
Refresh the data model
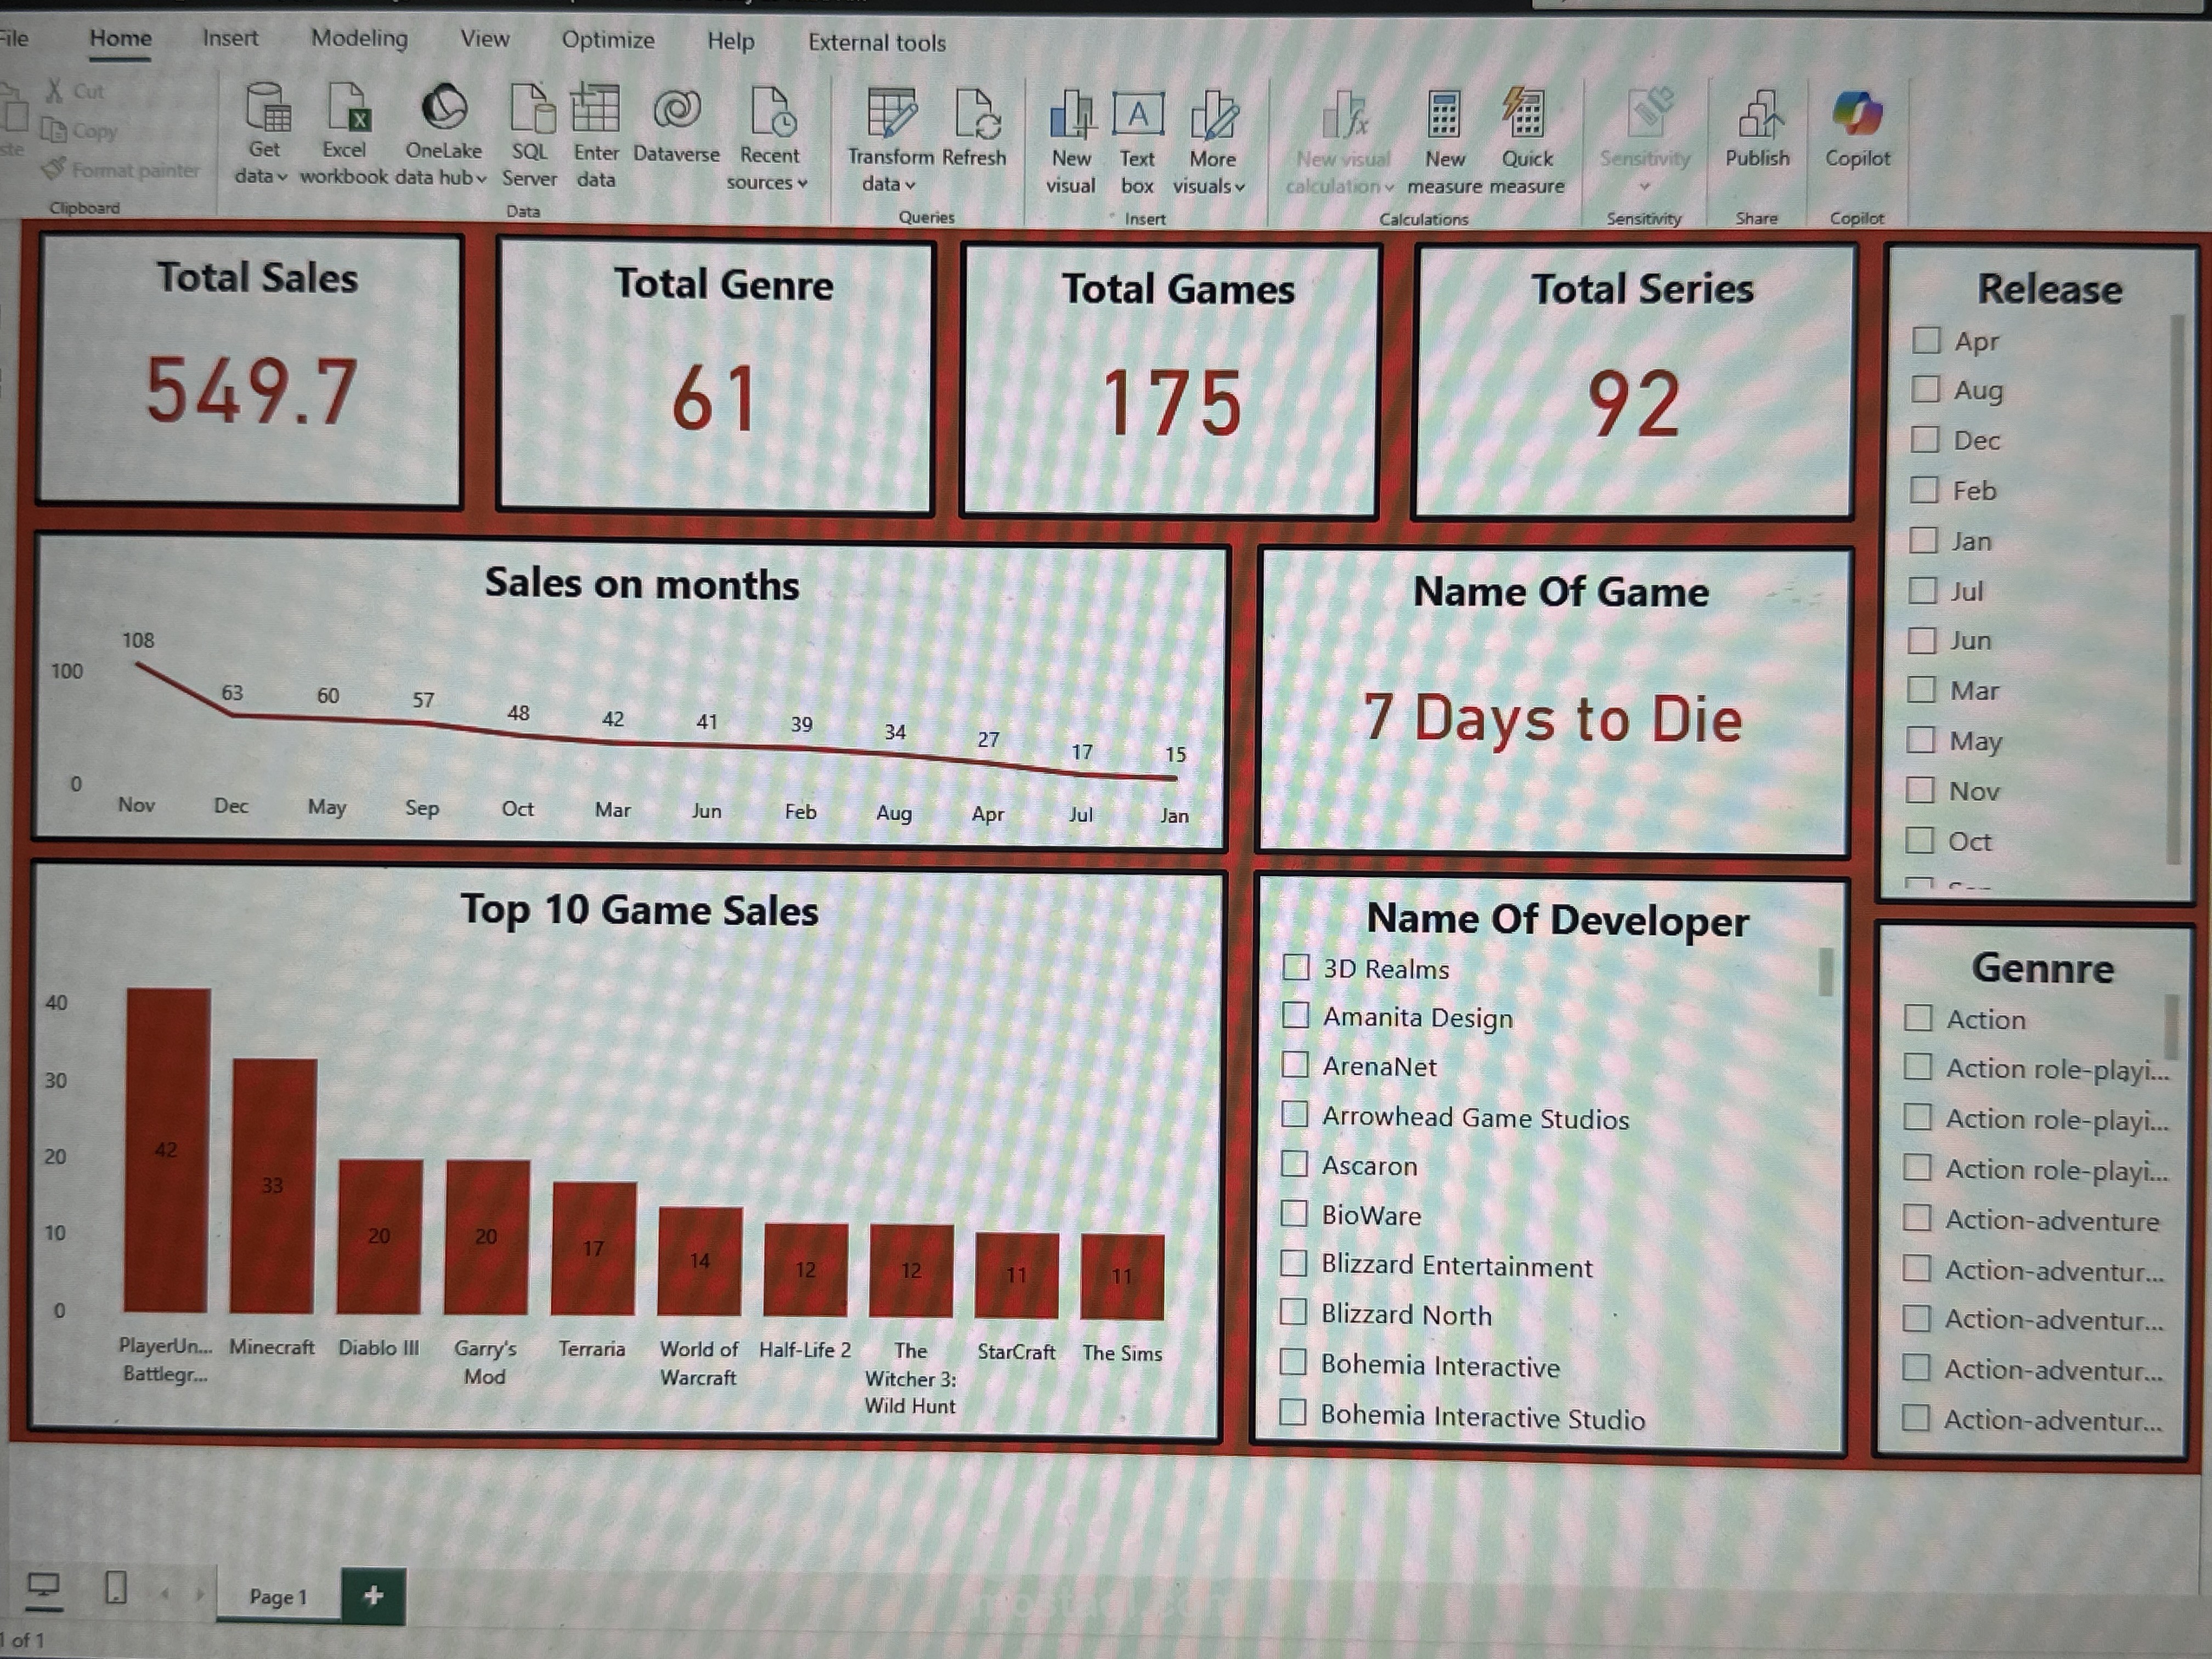tap(974, 128)
